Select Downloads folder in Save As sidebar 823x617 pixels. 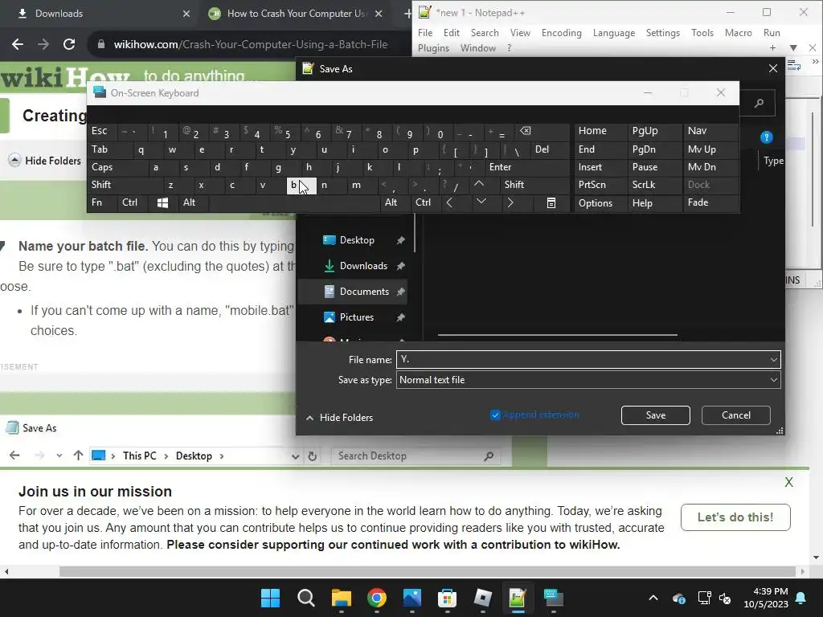[363, 265]
